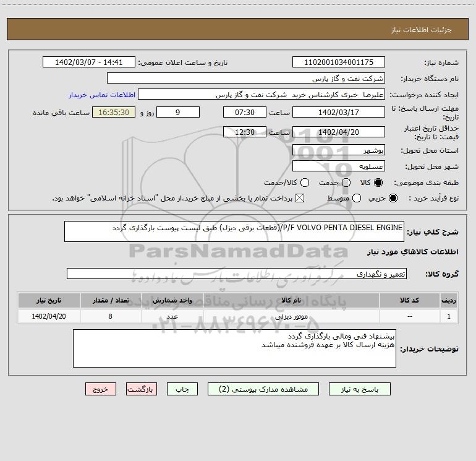Click the deadline time field 07:30
476x461 pixels.
(x=245, y=112)
